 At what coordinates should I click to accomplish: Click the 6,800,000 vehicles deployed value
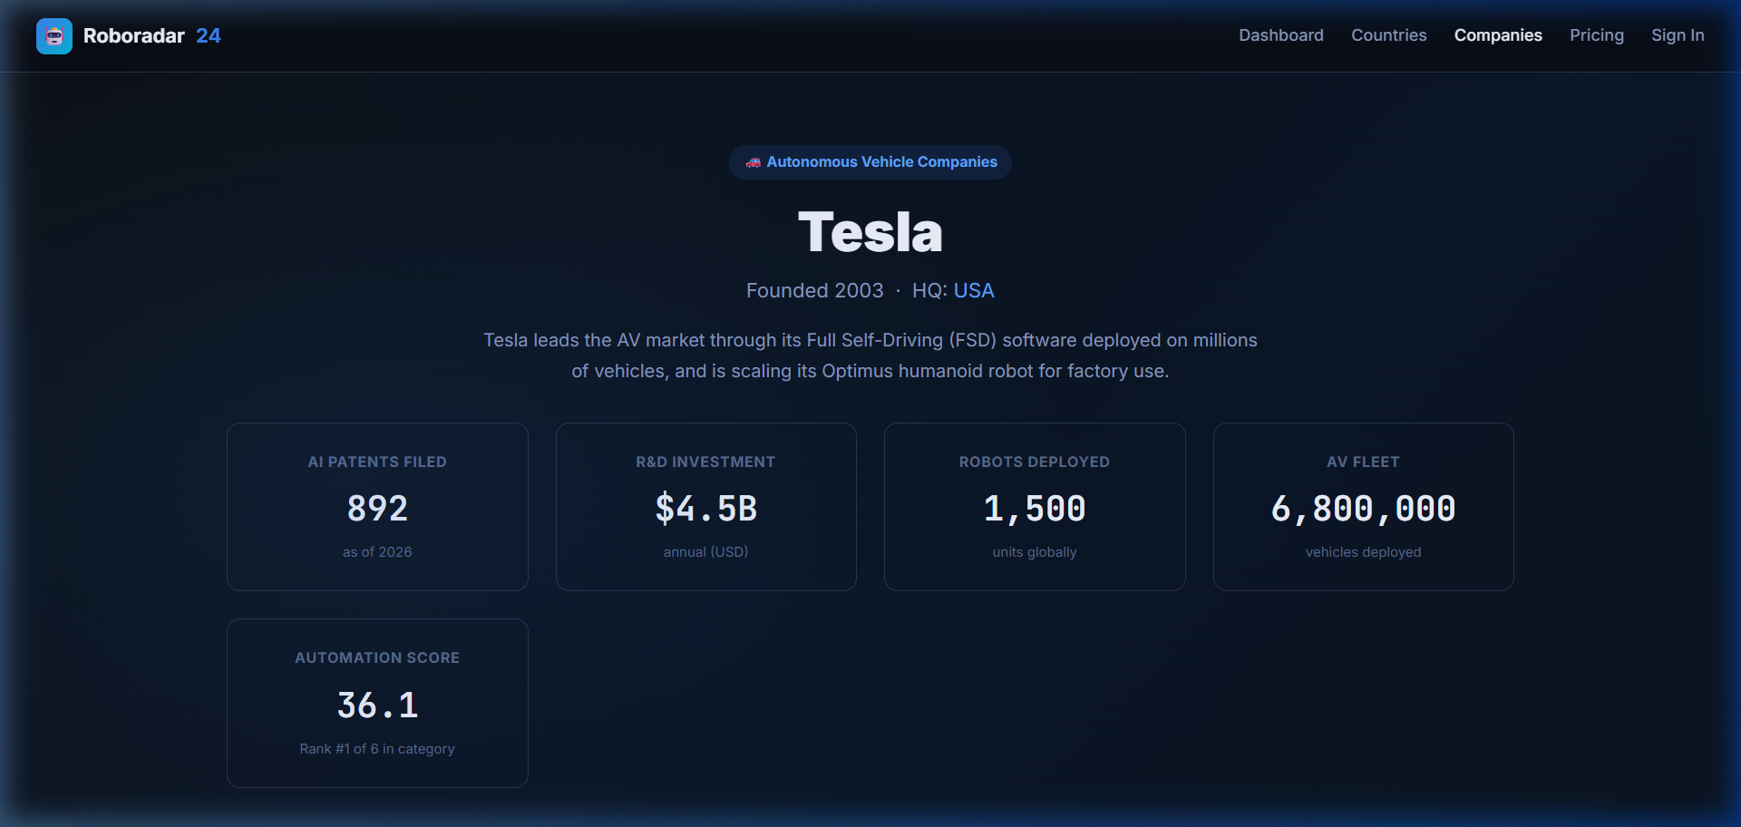[1363, 509]
